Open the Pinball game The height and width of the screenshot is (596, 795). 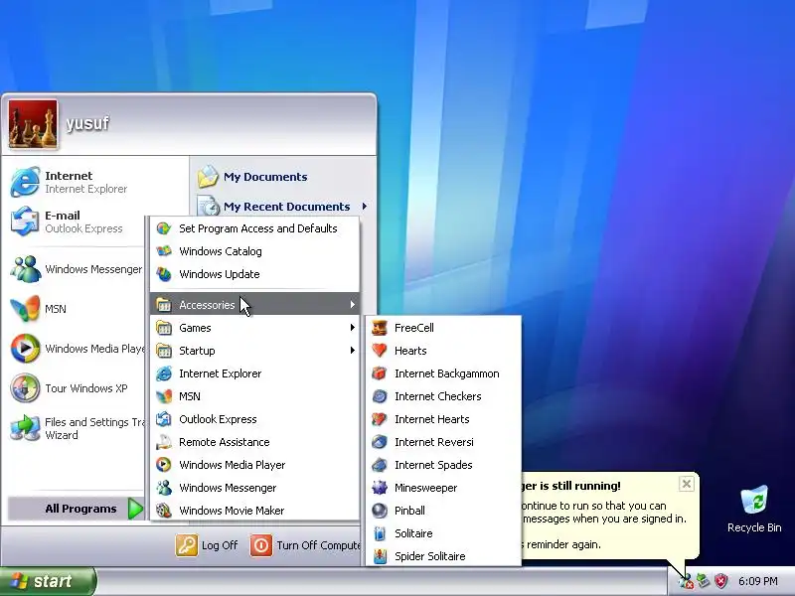tap(443, 511)
